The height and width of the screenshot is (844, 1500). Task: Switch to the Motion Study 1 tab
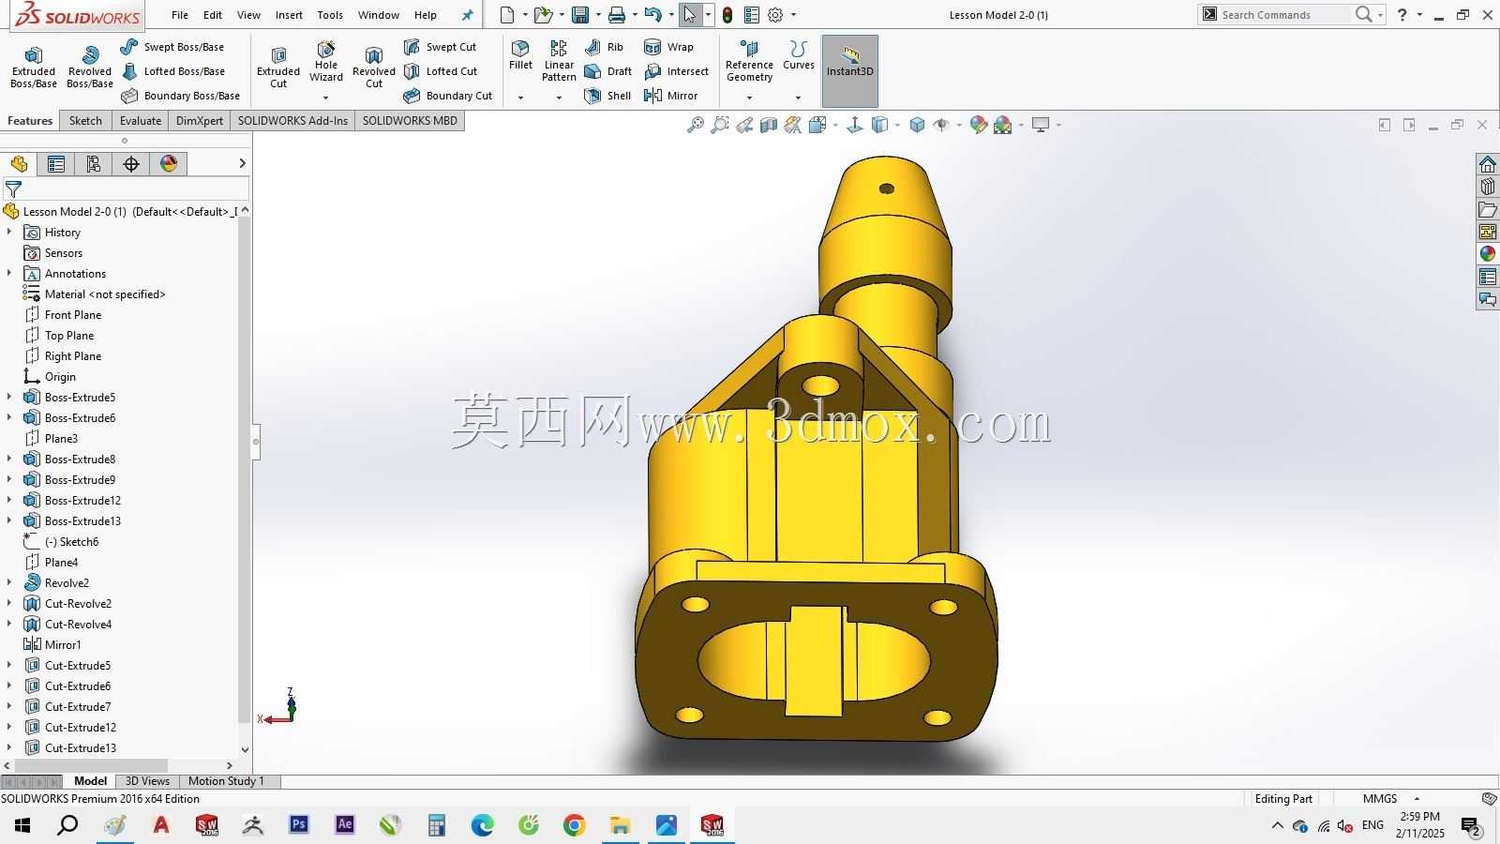coord(226,781)
